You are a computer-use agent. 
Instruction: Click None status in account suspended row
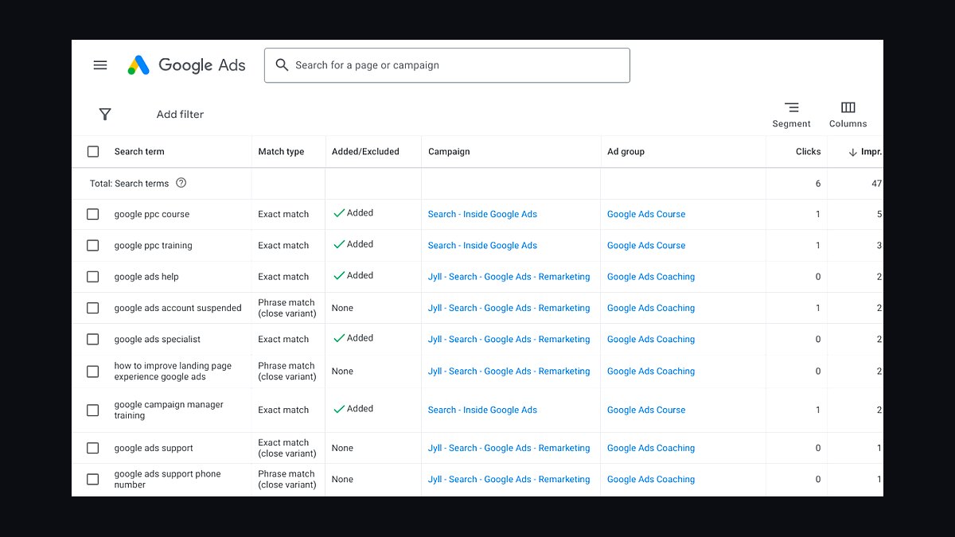click(x=342, y=308)
